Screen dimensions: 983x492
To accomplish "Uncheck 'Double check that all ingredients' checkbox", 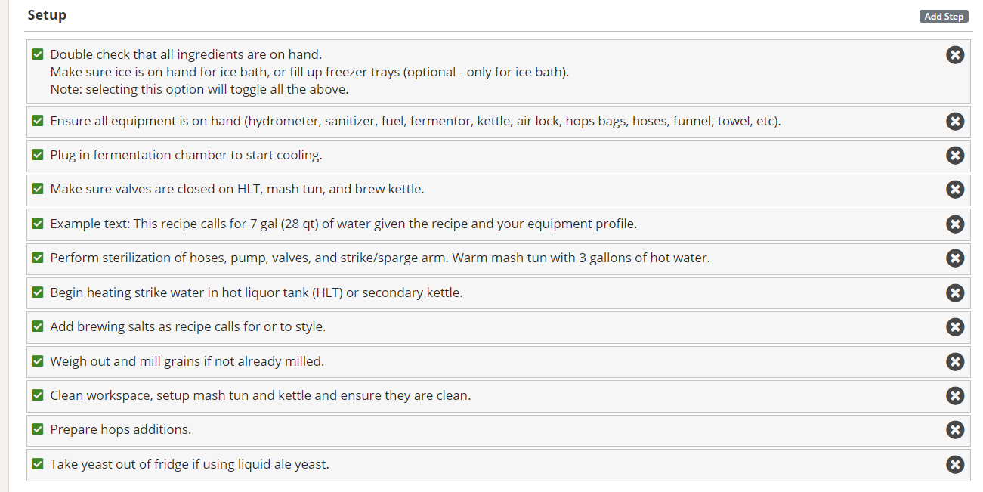I will tap(38, 54).
